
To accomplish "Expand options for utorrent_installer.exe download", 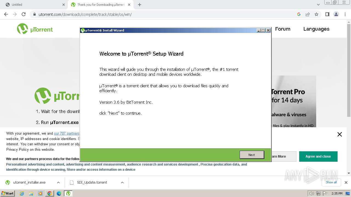I will 58,182.
